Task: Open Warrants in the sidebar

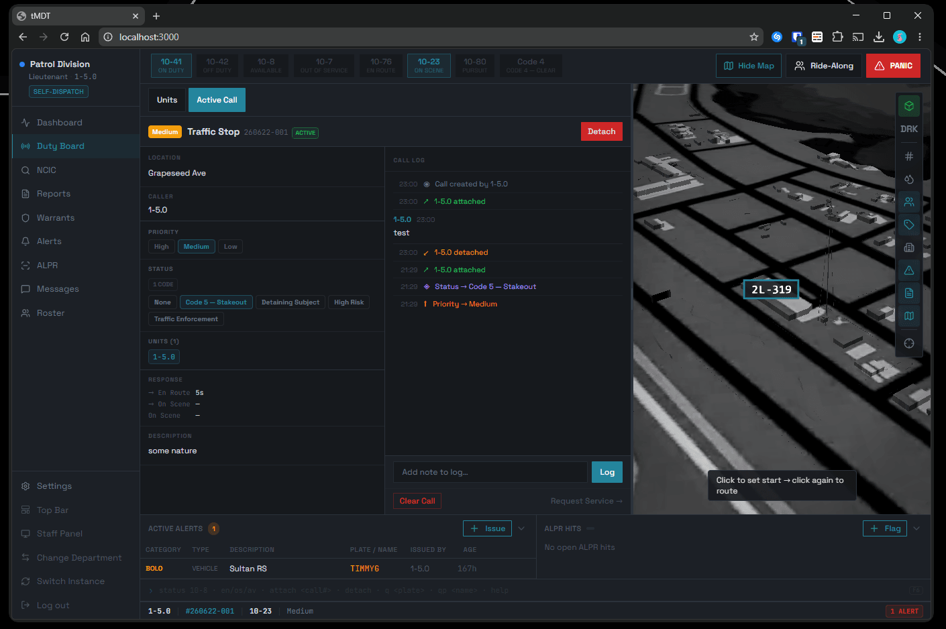Action: [x=76, y=218]
